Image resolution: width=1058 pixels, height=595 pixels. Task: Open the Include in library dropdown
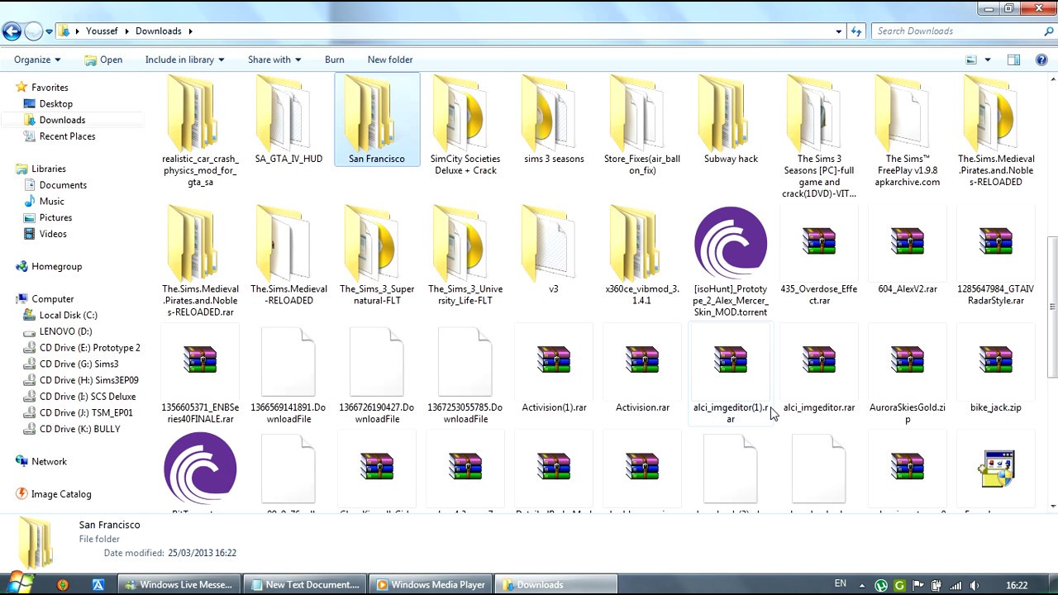click(x=185, y=59)
